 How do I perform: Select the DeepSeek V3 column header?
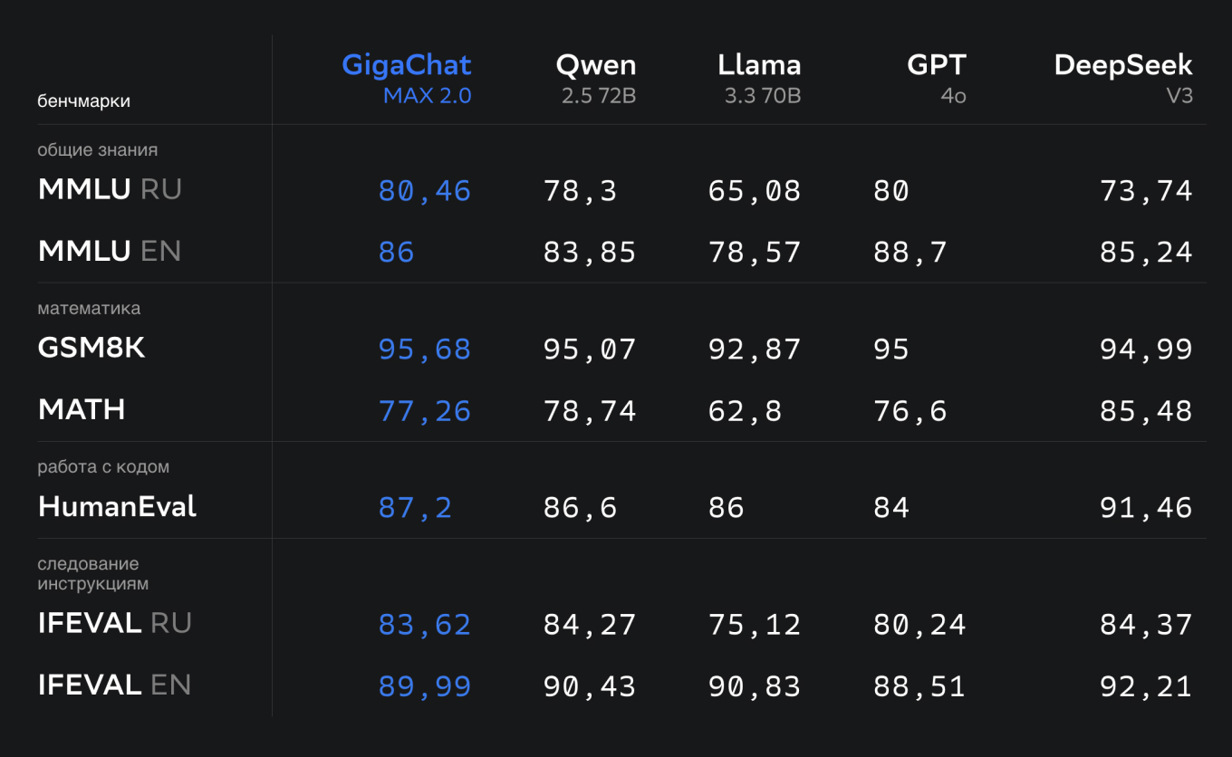[x=1123, y=78]
